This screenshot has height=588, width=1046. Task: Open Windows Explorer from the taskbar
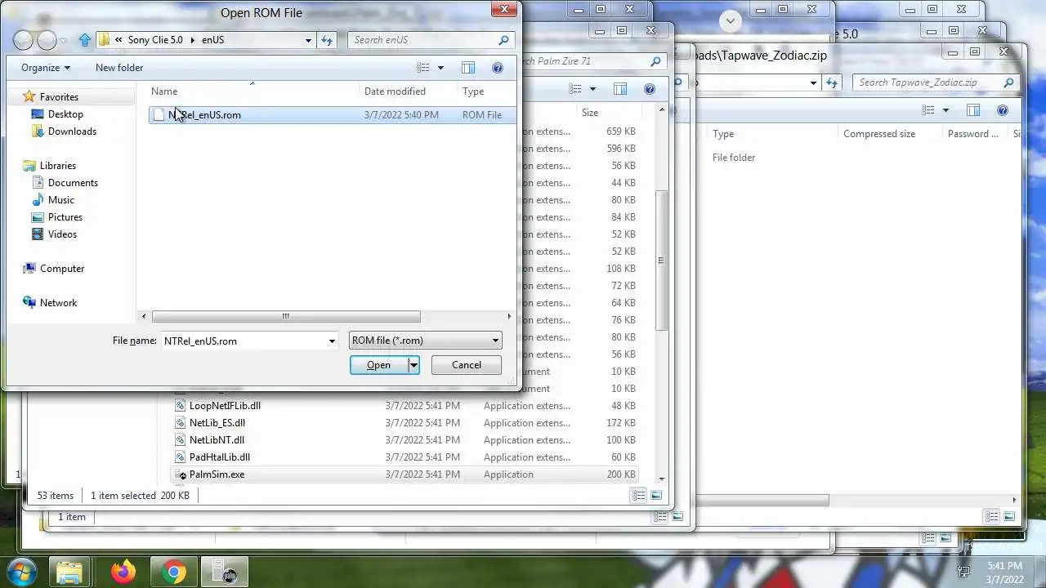pyautogui.click(x=70, y=572)
